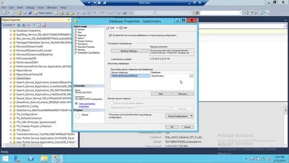This screenshot has width=289, height=163.
Task: Open Script Configuration dropdown arrow
Action: (191, 116)
